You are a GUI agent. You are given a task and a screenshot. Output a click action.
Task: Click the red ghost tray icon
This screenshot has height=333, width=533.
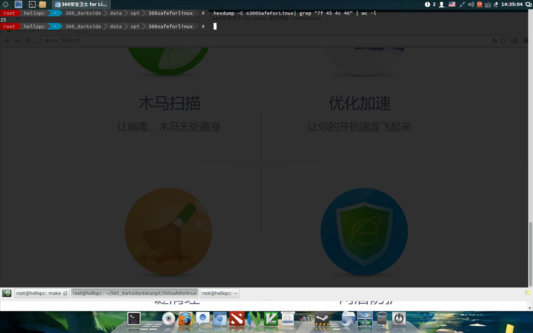480,4
